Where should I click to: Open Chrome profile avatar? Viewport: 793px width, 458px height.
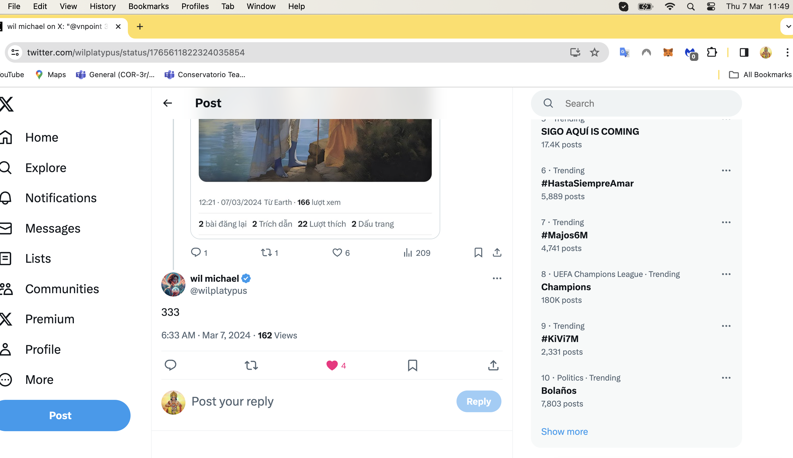point(766,52)
